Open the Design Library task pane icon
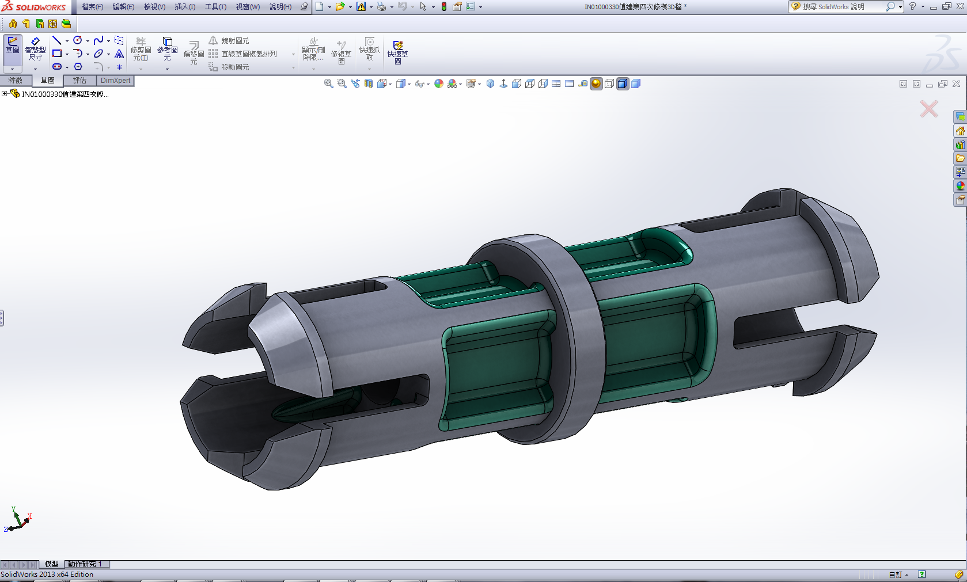Image resolution: width=967 pixels, height=582 pixels. (960, 144)
